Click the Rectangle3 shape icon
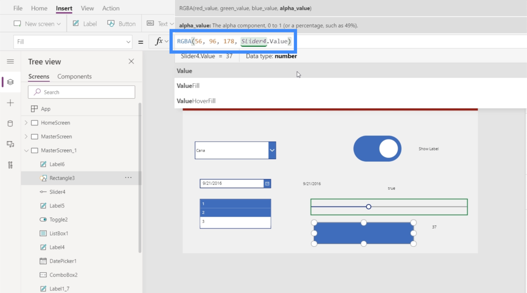 pos(43,178)
